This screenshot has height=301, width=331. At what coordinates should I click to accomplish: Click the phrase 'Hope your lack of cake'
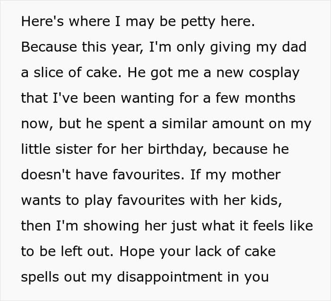(x=198, y=252)
